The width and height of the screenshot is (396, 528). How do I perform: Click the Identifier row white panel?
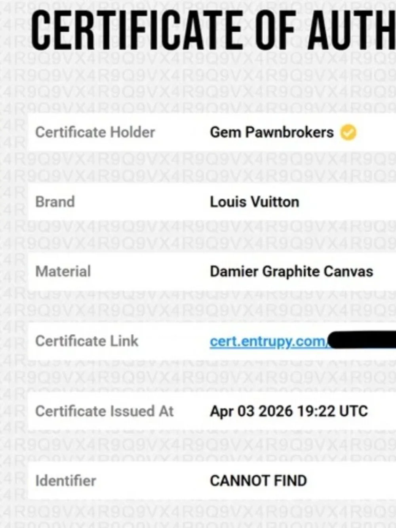212,481
